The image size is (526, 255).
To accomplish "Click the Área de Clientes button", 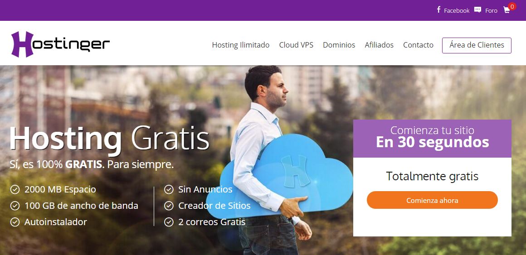I will pos(477,45).
